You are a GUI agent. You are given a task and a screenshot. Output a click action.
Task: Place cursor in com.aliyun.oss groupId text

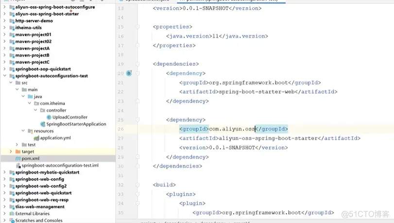(232, 129)
